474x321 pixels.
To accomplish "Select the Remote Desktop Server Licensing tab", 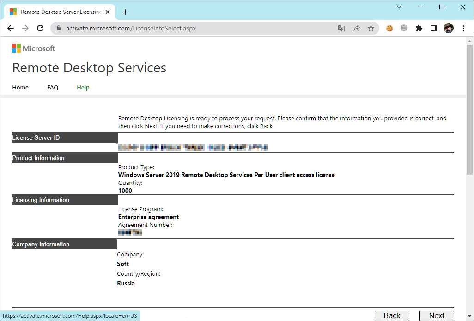I will click(x=60, y=12).
